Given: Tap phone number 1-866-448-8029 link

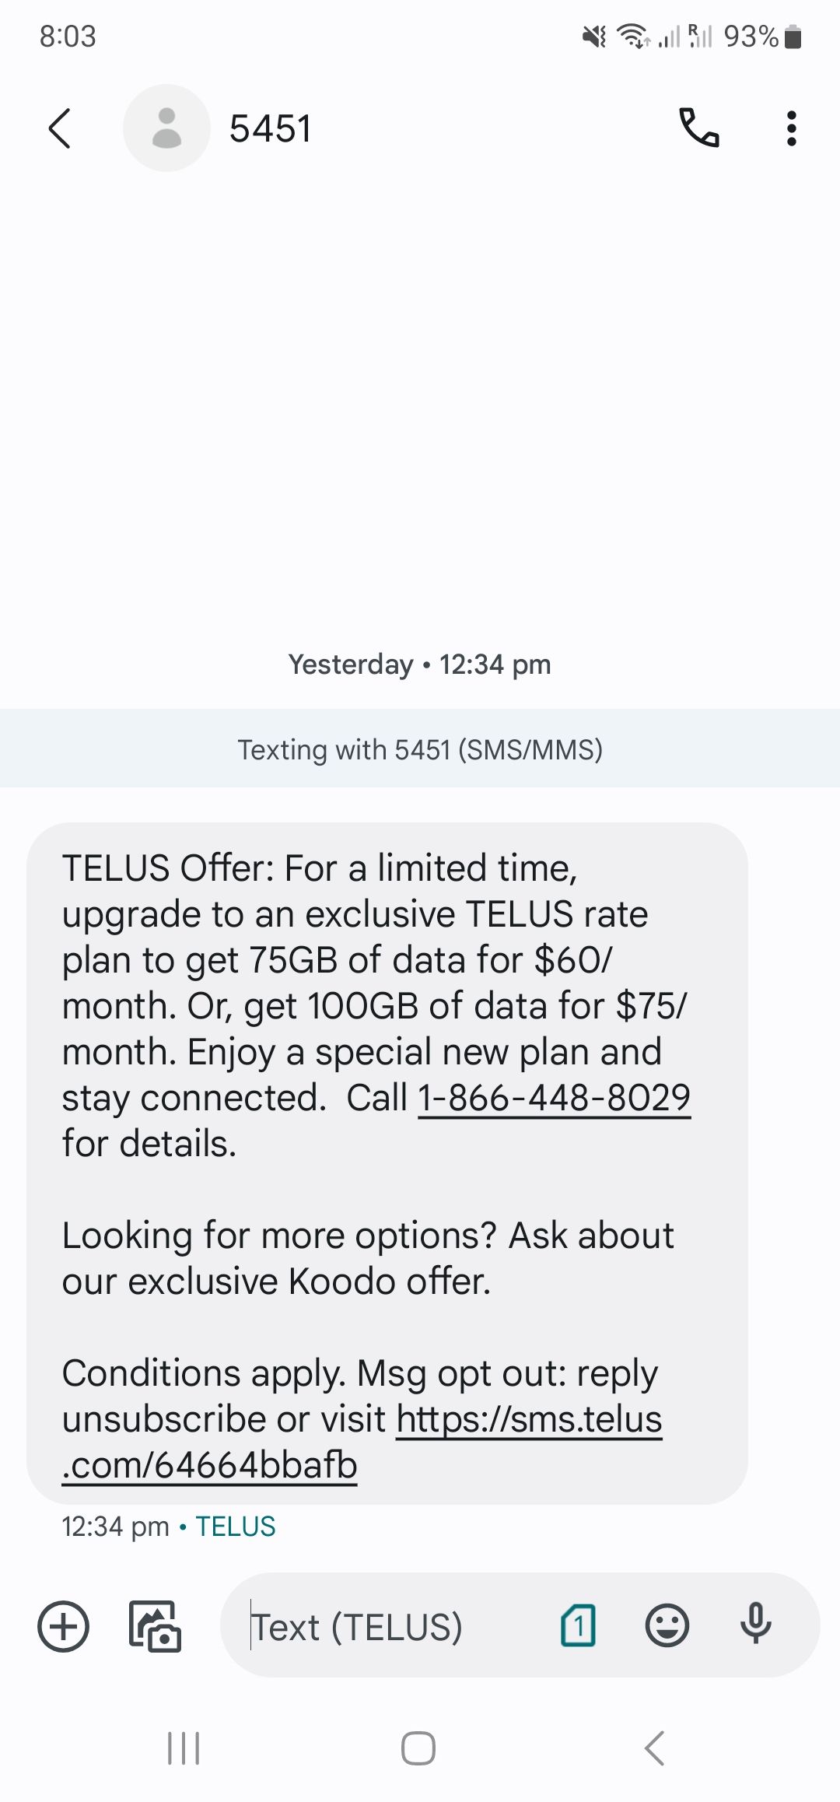Looking at the screenshot, I should coord(554,1098).
